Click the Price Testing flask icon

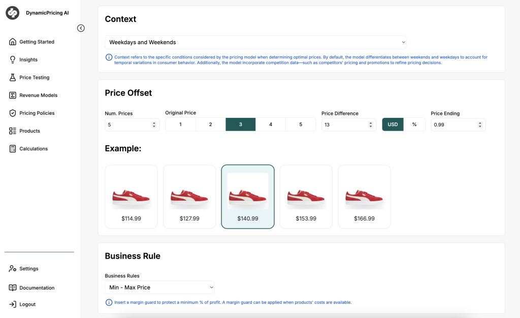13,77
